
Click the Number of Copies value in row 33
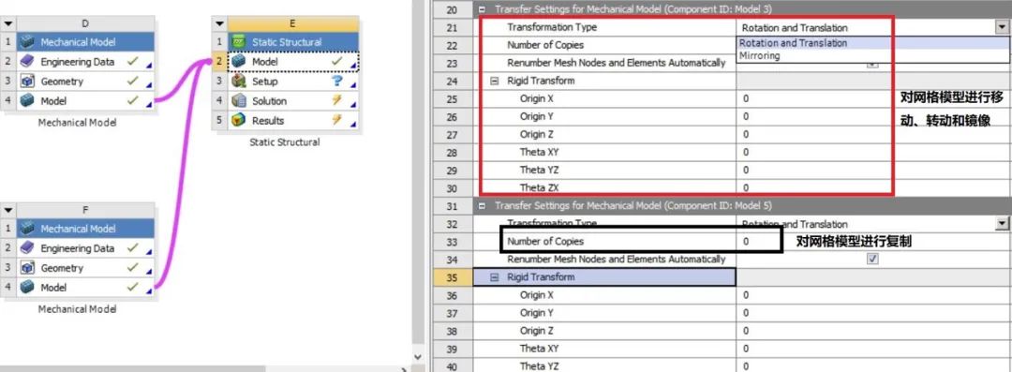tap(873, 242)
